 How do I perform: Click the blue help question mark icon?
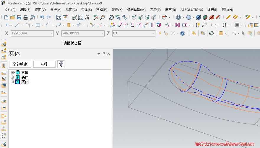click(183, 33)
